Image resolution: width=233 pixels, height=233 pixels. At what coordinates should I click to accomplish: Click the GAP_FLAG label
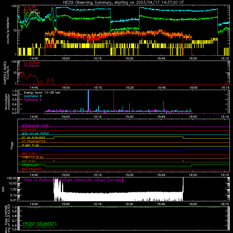pos(29,130)
